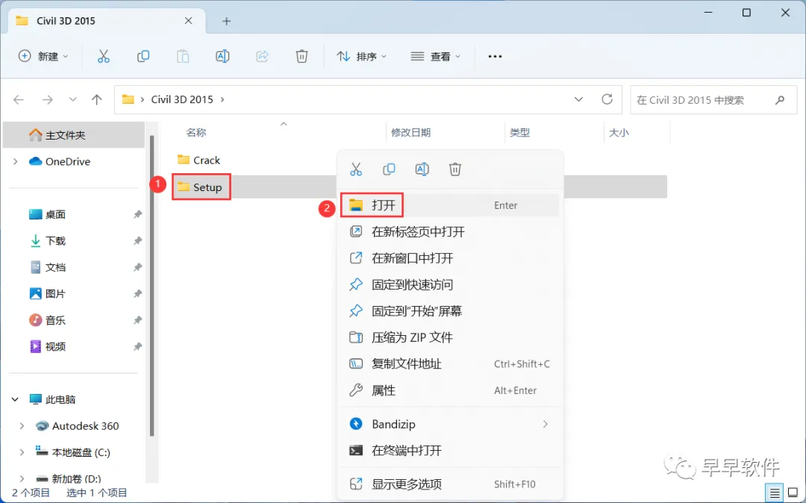
Task: Click the navigation pane scrollbar
Action: [151, 286]
